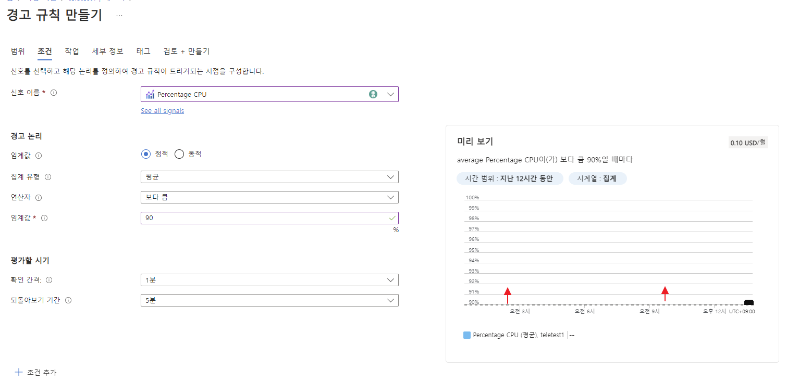This screenshot has height=383, width=787.
Task: Click the info icon next to 연산자
Action: (x=39, y=198)
